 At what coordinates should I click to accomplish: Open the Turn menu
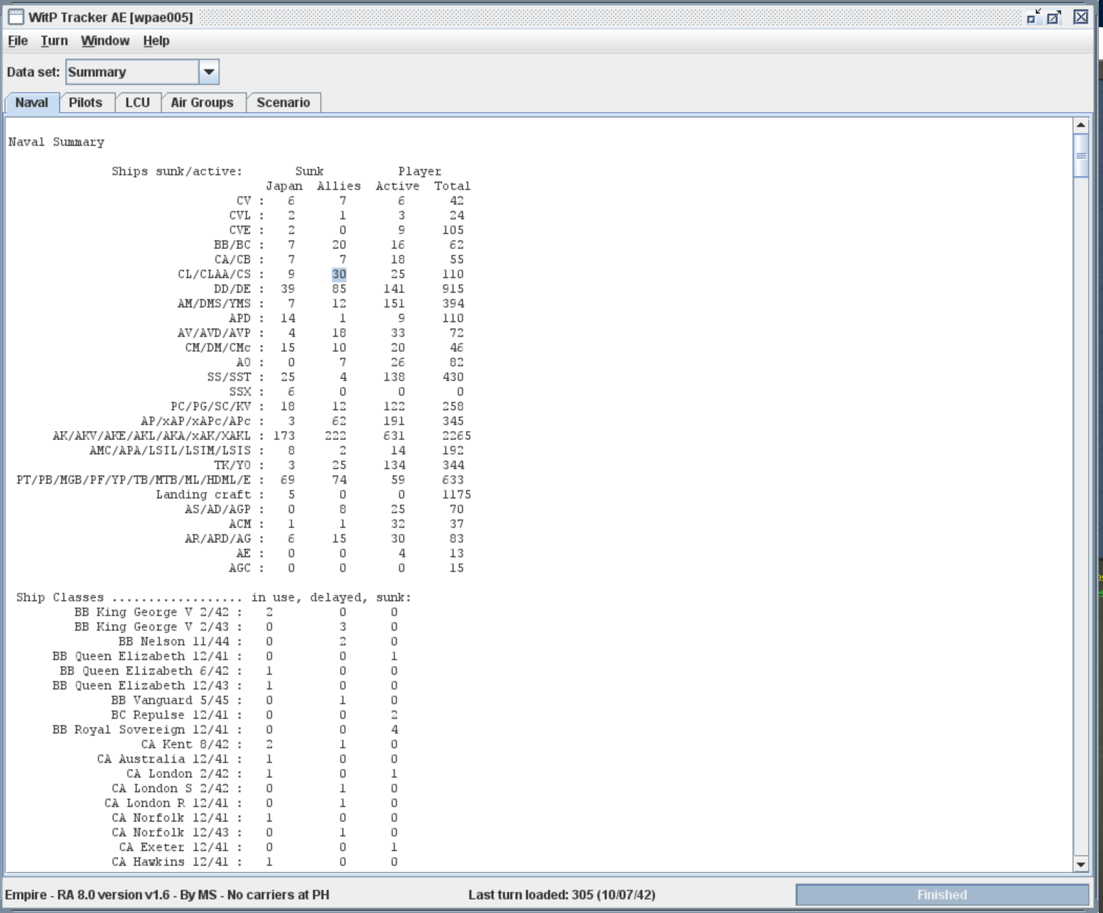click(x=54, y=41)
